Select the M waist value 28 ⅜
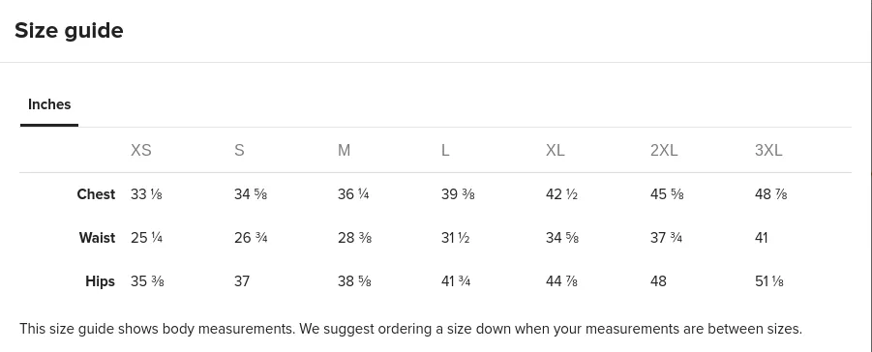 [354, 238]
